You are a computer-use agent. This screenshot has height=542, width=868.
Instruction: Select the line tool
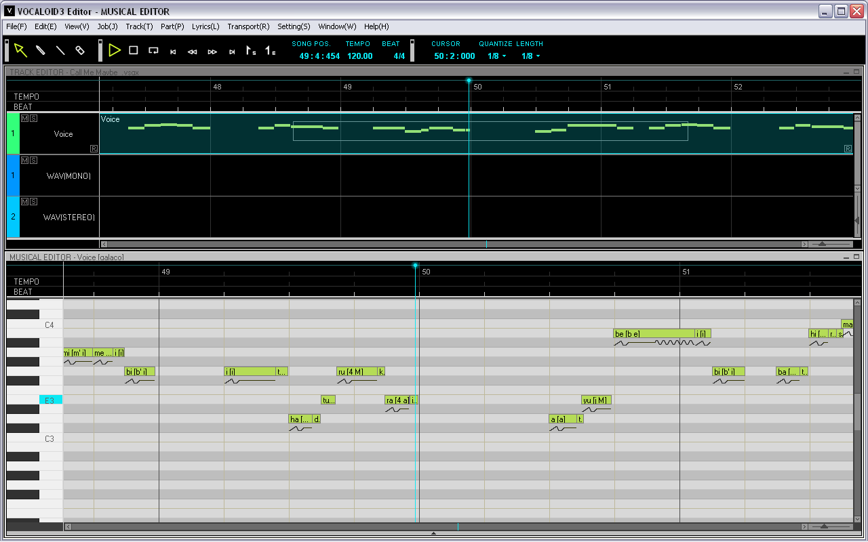pyautogui.click(x=60, y=50)
